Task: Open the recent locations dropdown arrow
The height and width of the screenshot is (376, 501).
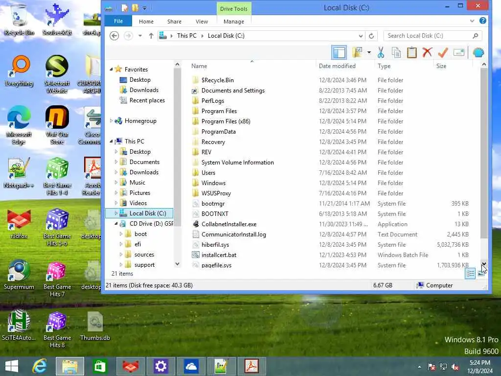Action: coord(140,36)
